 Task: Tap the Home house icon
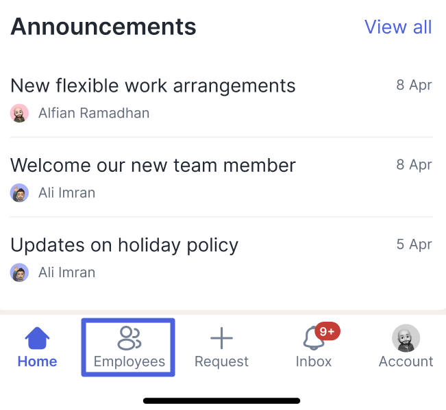point(37,337)
